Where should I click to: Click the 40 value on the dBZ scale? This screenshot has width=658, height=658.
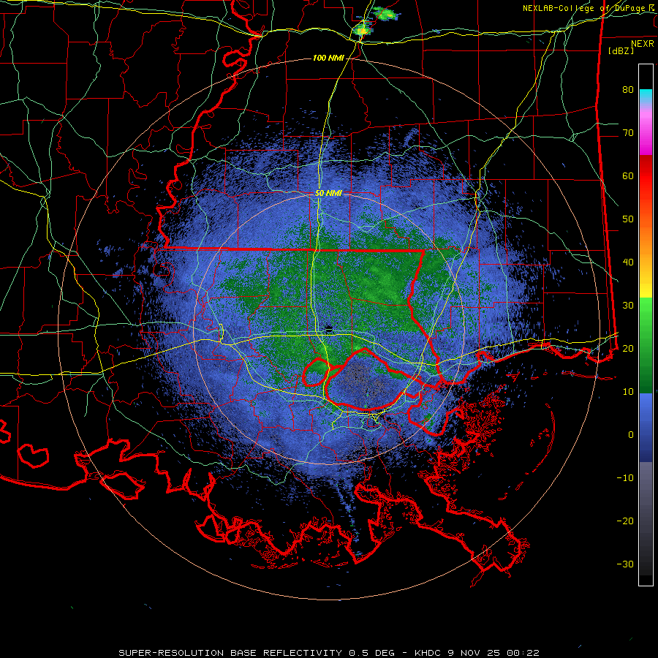[628, 262]
